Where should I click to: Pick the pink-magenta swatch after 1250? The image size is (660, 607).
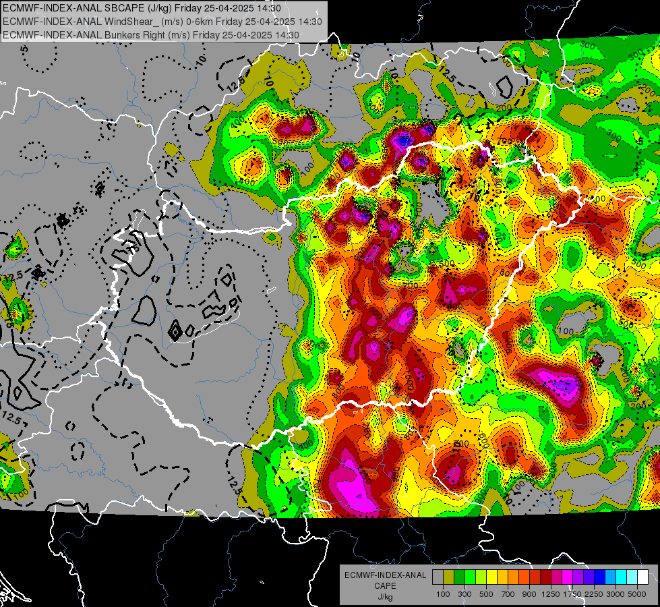coord(556,577)
